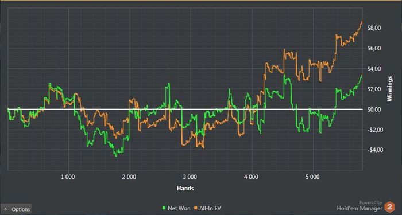The width and height of the screenshot is (402, 215).
Task: Click the 5 000 hands axis label
Action: 313,177
